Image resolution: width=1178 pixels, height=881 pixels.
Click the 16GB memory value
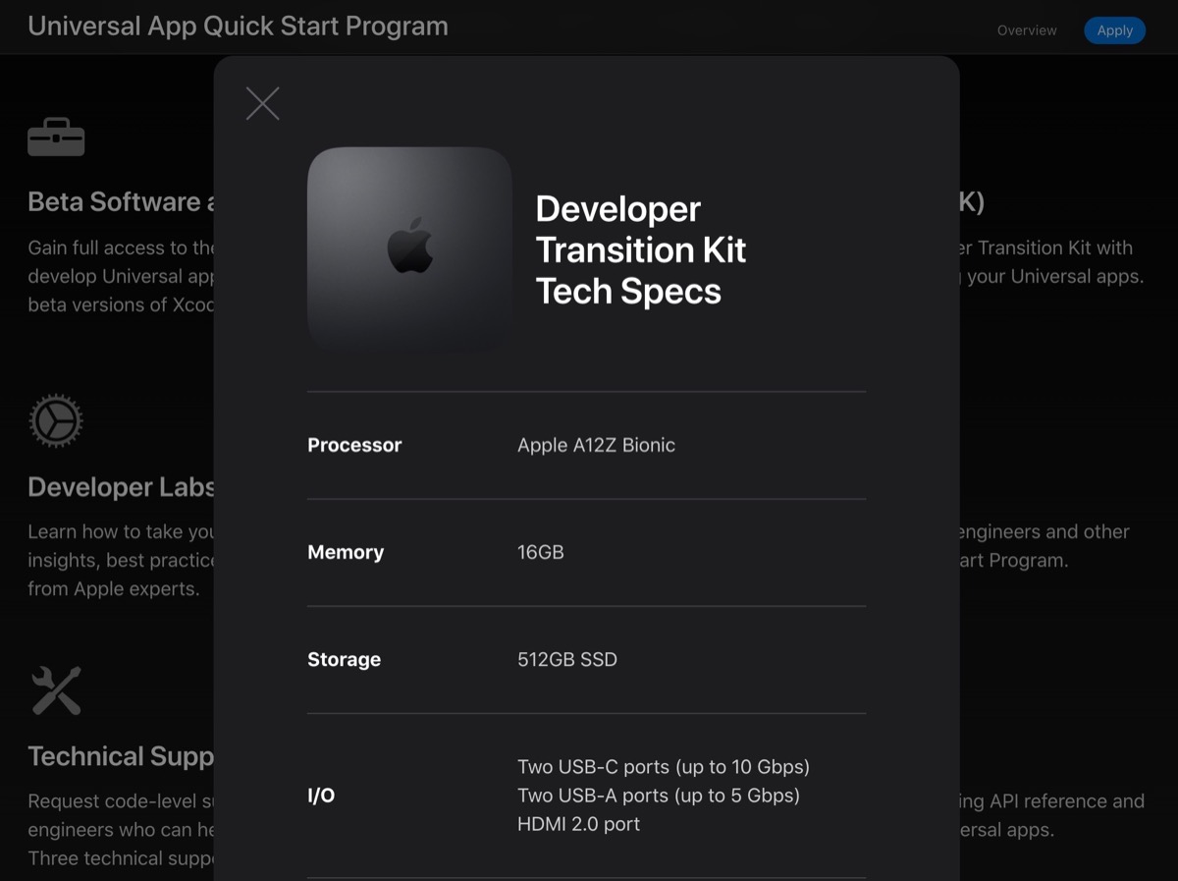[541, 552]
